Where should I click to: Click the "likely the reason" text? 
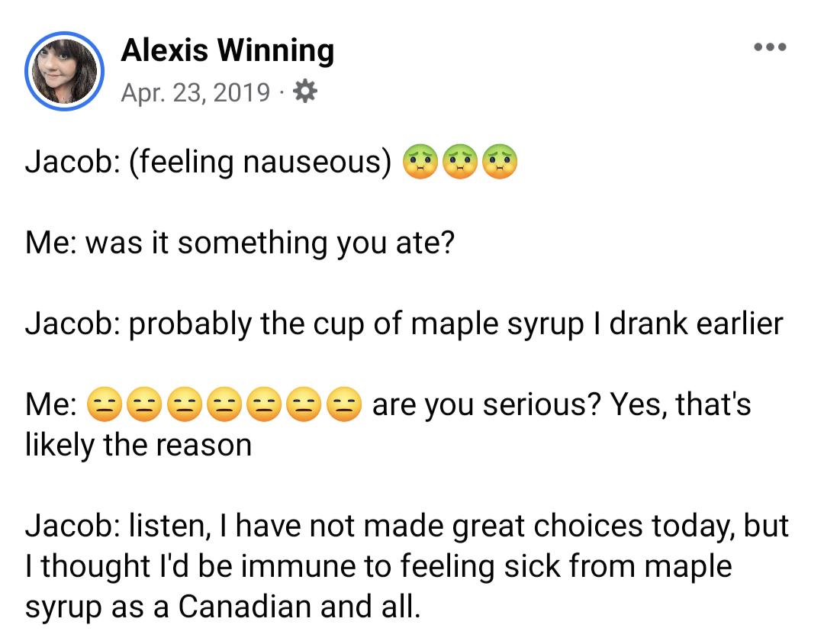click(138, 445)
